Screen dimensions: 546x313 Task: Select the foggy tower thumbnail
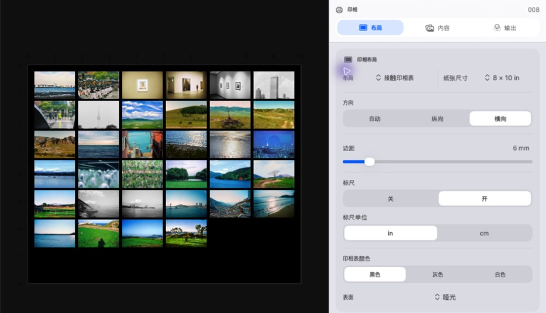coord(99,115)
